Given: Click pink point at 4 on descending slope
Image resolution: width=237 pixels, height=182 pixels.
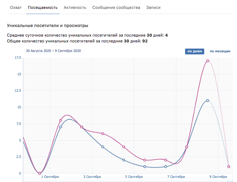Looking at the screenshot, I should [124, 147].
